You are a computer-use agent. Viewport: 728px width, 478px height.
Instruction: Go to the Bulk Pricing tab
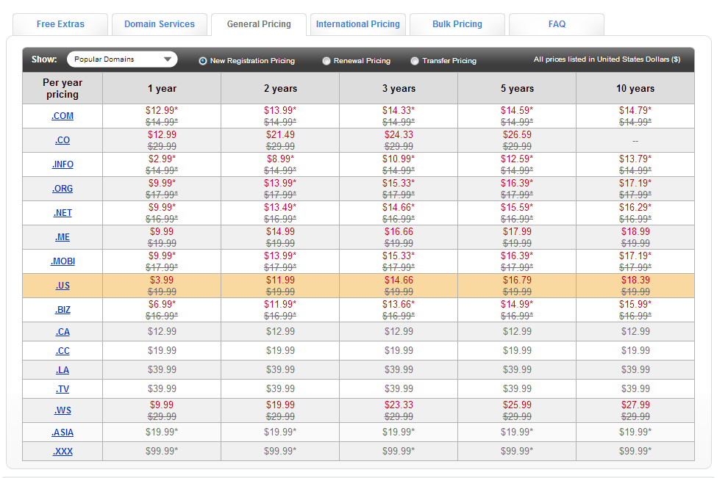click(x=457, y=24)
